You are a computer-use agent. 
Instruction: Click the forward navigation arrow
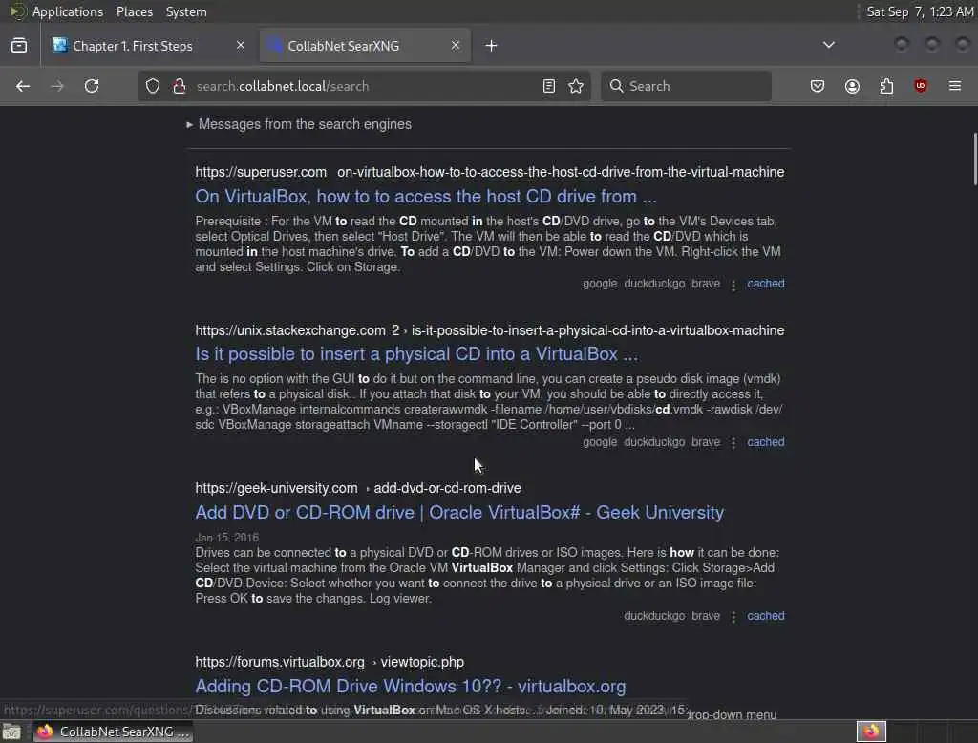[57, 86]
